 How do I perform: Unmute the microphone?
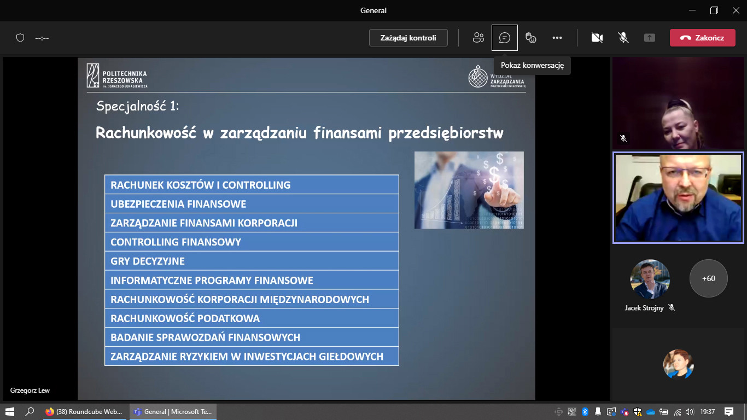tap(623, 38)
